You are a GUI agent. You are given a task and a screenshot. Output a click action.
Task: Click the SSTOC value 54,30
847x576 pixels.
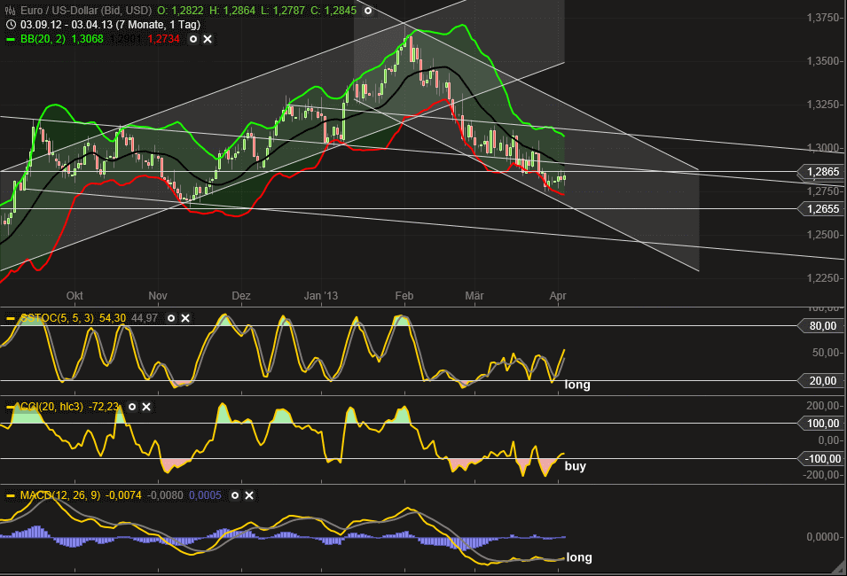(x=113, y=318)
